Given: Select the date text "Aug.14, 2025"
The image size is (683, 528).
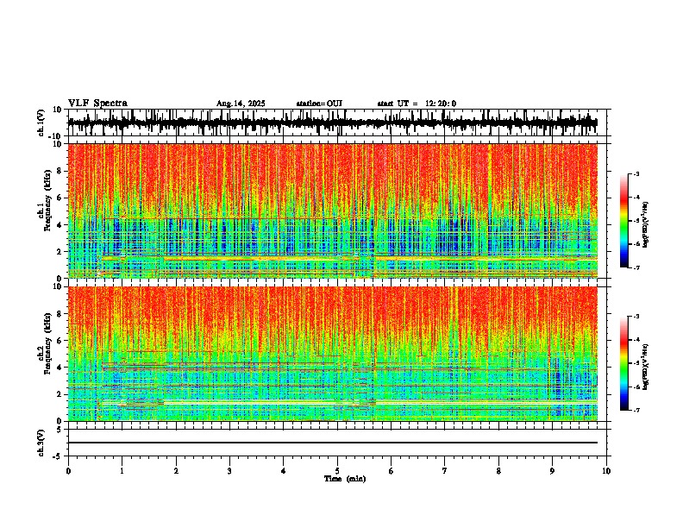Looking at the screenshot, I should (241, 104).
